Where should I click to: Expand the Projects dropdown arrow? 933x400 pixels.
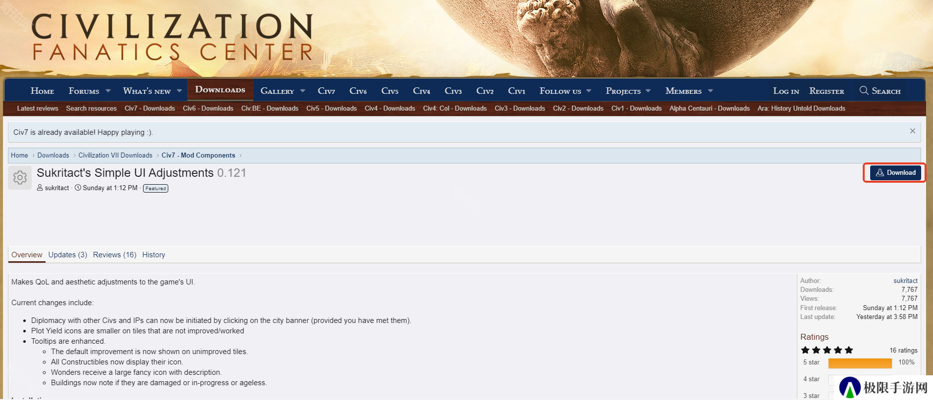click(648, 91)
